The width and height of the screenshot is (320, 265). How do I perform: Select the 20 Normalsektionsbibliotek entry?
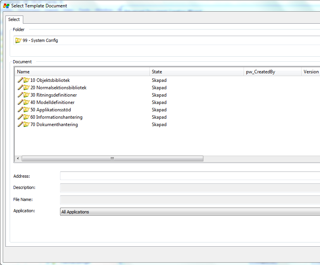[58, 87]
